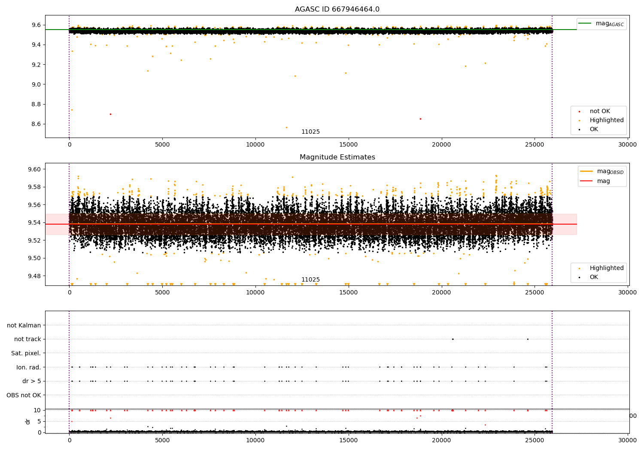Image resolution: width=644 pixels, height=450 pixels.
Task: Click the 'Magnitude Estimates' plot title
Action: click(x=337, y=157)
